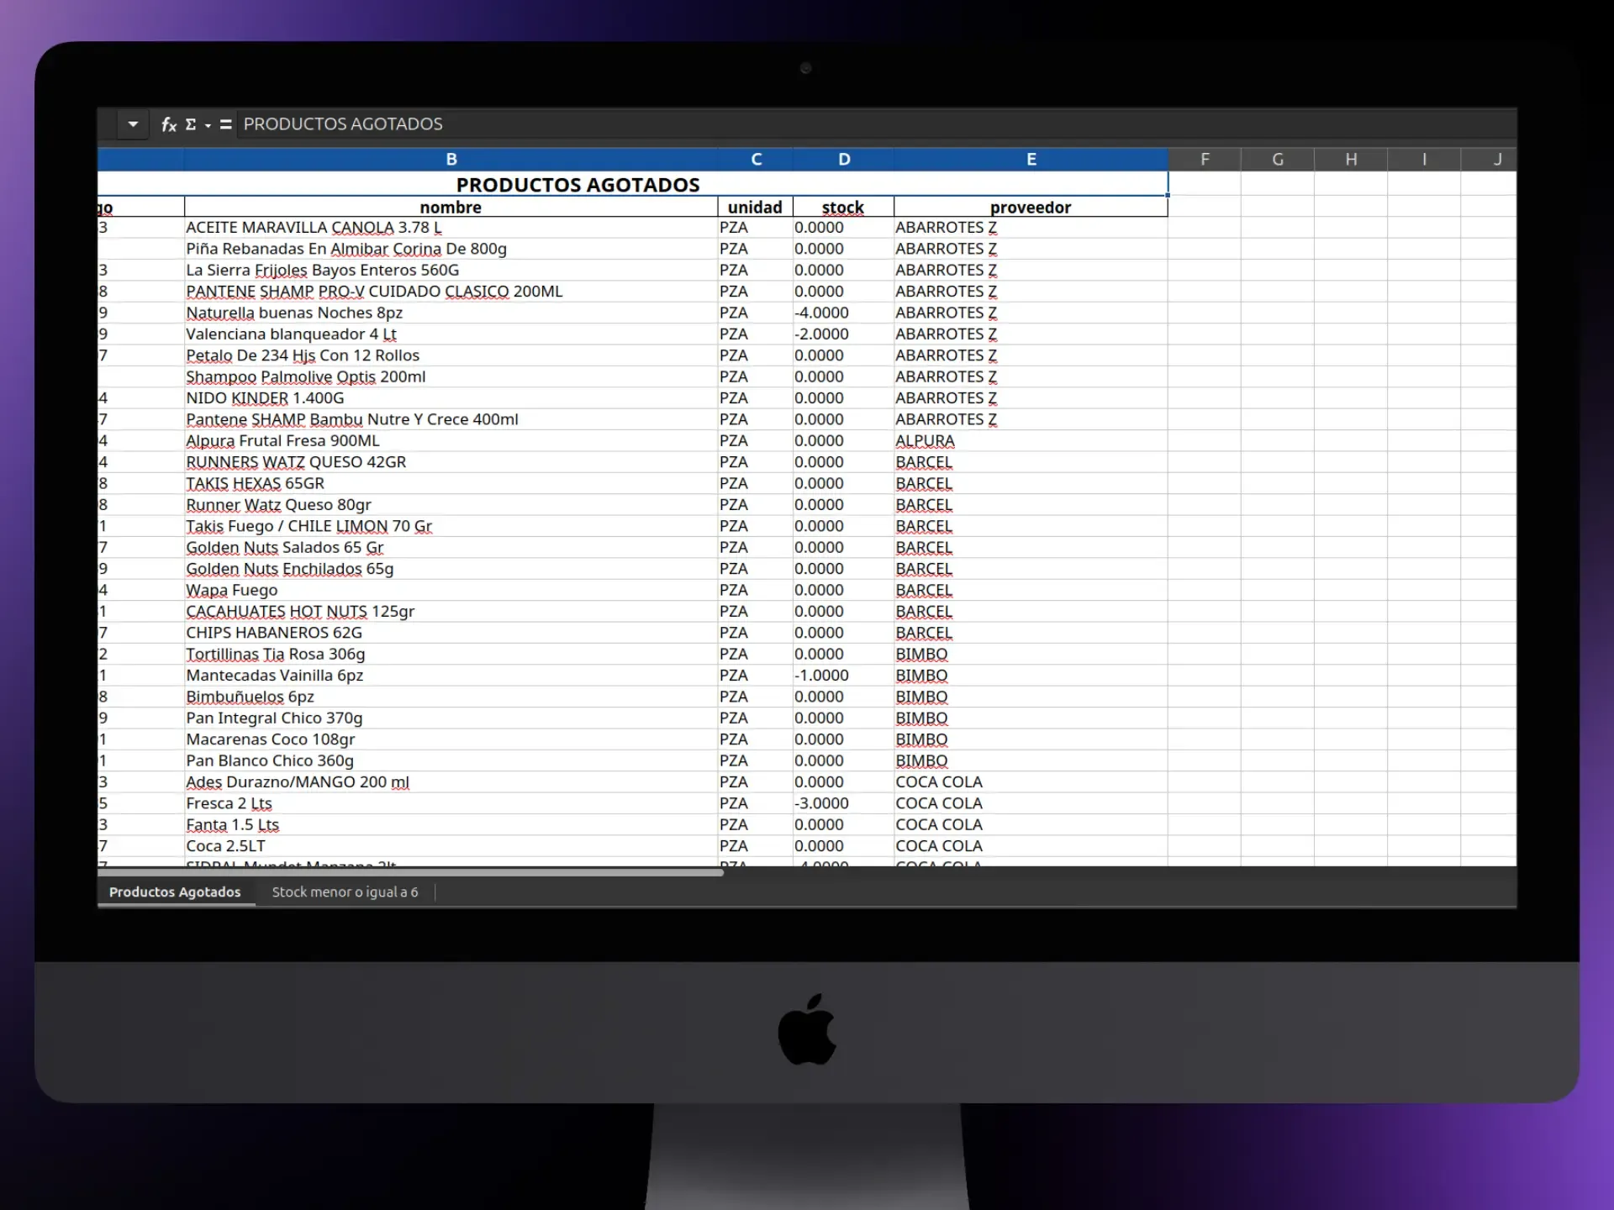Click 'RUNNERS WATZ QUESO 42GR' cell
The image size is (1614, 1210).
click(x=451, y=462)
